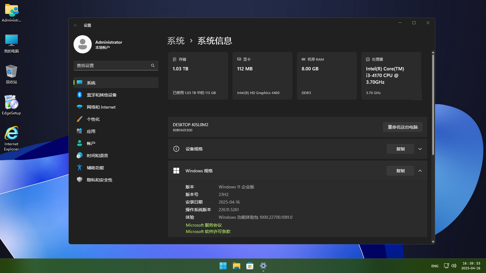
Task: Click the back arrow in Settings window
Action: coord(76,25)
